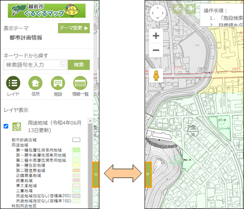Click the 商業地域 pink color swatch
Screen dimensions: 244x209
click(x=76, y=181)
